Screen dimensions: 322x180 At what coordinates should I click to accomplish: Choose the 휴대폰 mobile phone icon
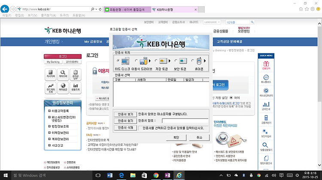[199, 61]
